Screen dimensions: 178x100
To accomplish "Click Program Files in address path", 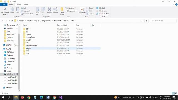I will pyautogui.click(x=46, y=21).
